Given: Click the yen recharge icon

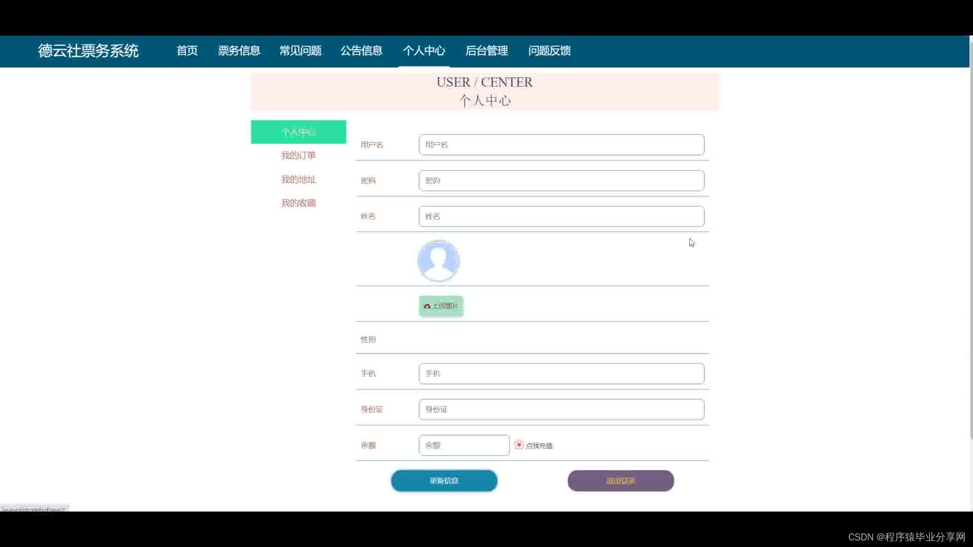Looking at the screenshot, I should click(x=518, y=445).
